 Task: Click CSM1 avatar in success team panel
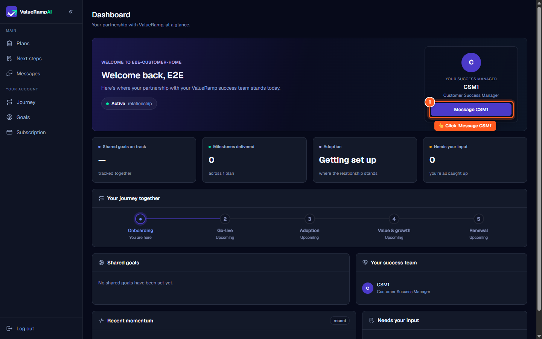tap(368, 288)
